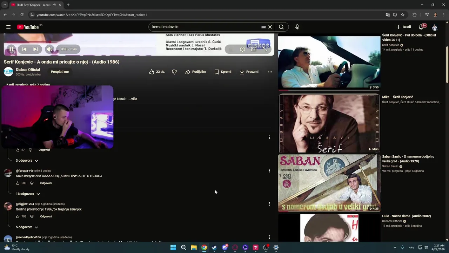Open @bigjim1204 profile avatar
The width and height of the screenshot is (449, 253).
(x=8, y=206)
